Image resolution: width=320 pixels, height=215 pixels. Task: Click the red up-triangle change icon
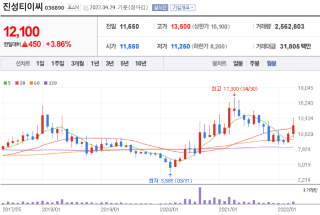click(x=25, y=44)
